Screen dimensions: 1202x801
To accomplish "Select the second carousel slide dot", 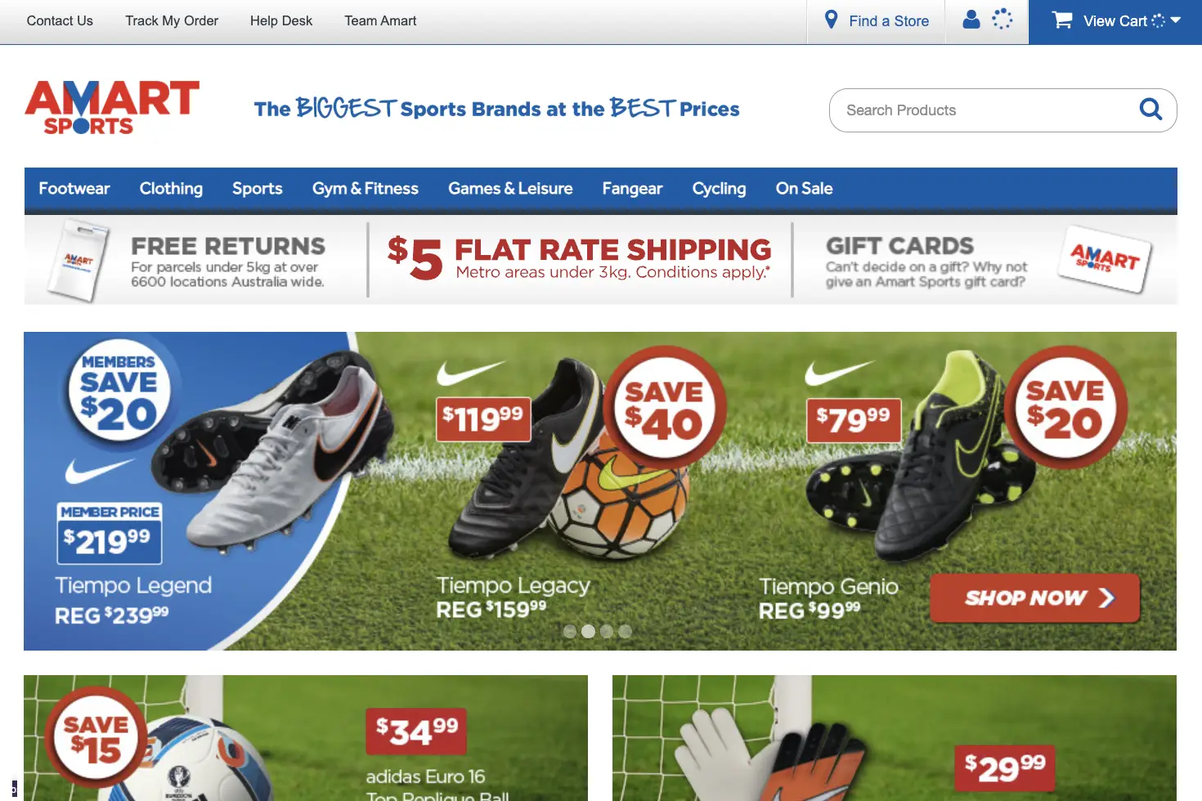I will point(588,631).
